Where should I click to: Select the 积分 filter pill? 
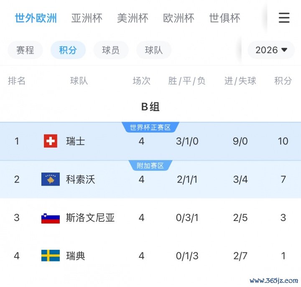[x=68, y=50]
